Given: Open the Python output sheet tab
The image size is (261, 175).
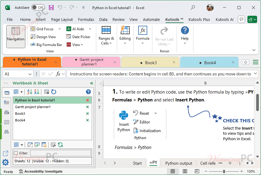Looking at the screenshot, I should pyautogui.click(x=179, y=163).
